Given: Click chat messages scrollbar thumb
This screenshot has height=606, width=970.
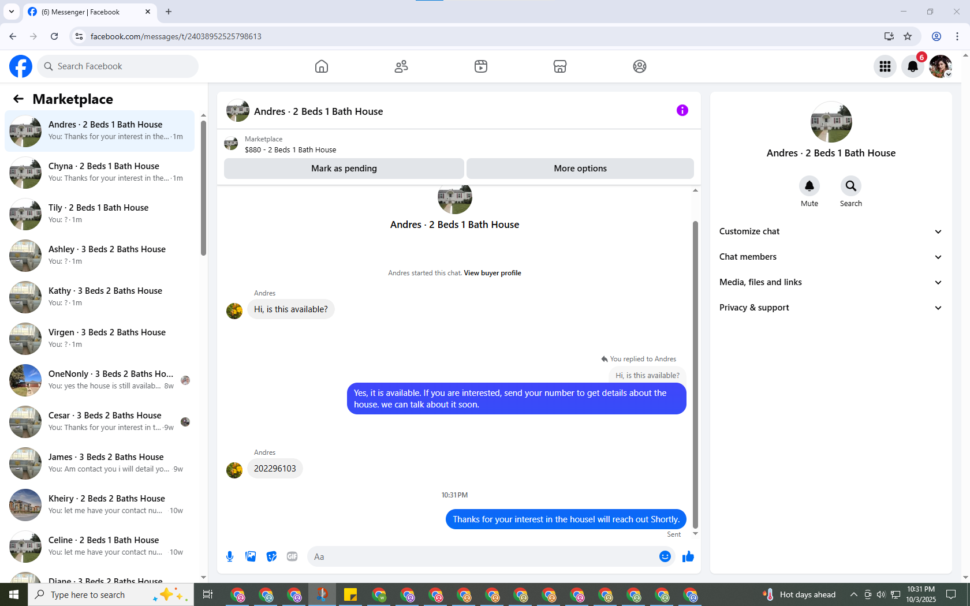Looking at the screenshot, I should coord(695,375).
